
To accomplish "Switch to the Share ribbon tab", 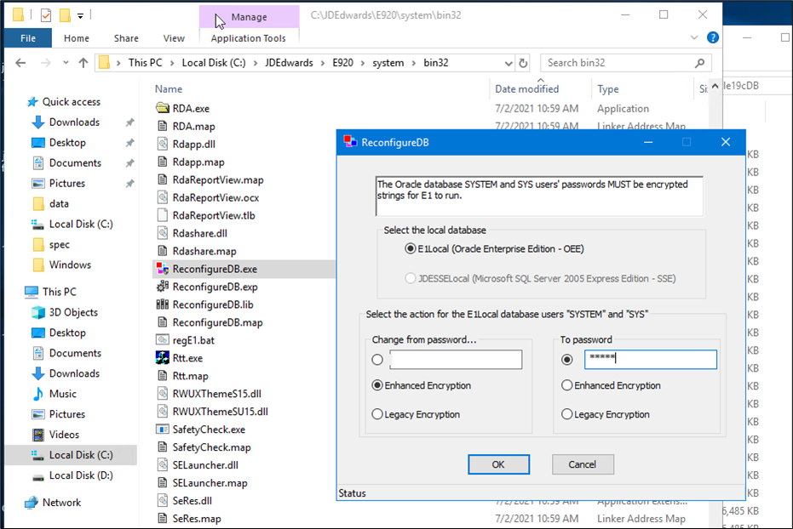I will (126, 38).
